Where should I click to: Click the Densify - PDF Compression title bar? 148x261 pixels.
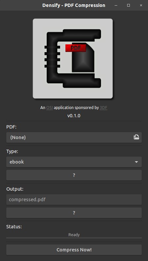pyautogui.click(x=74, y=5)
